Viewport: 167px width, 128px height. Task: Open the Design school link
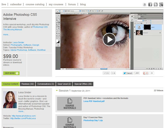pos(36,45)
